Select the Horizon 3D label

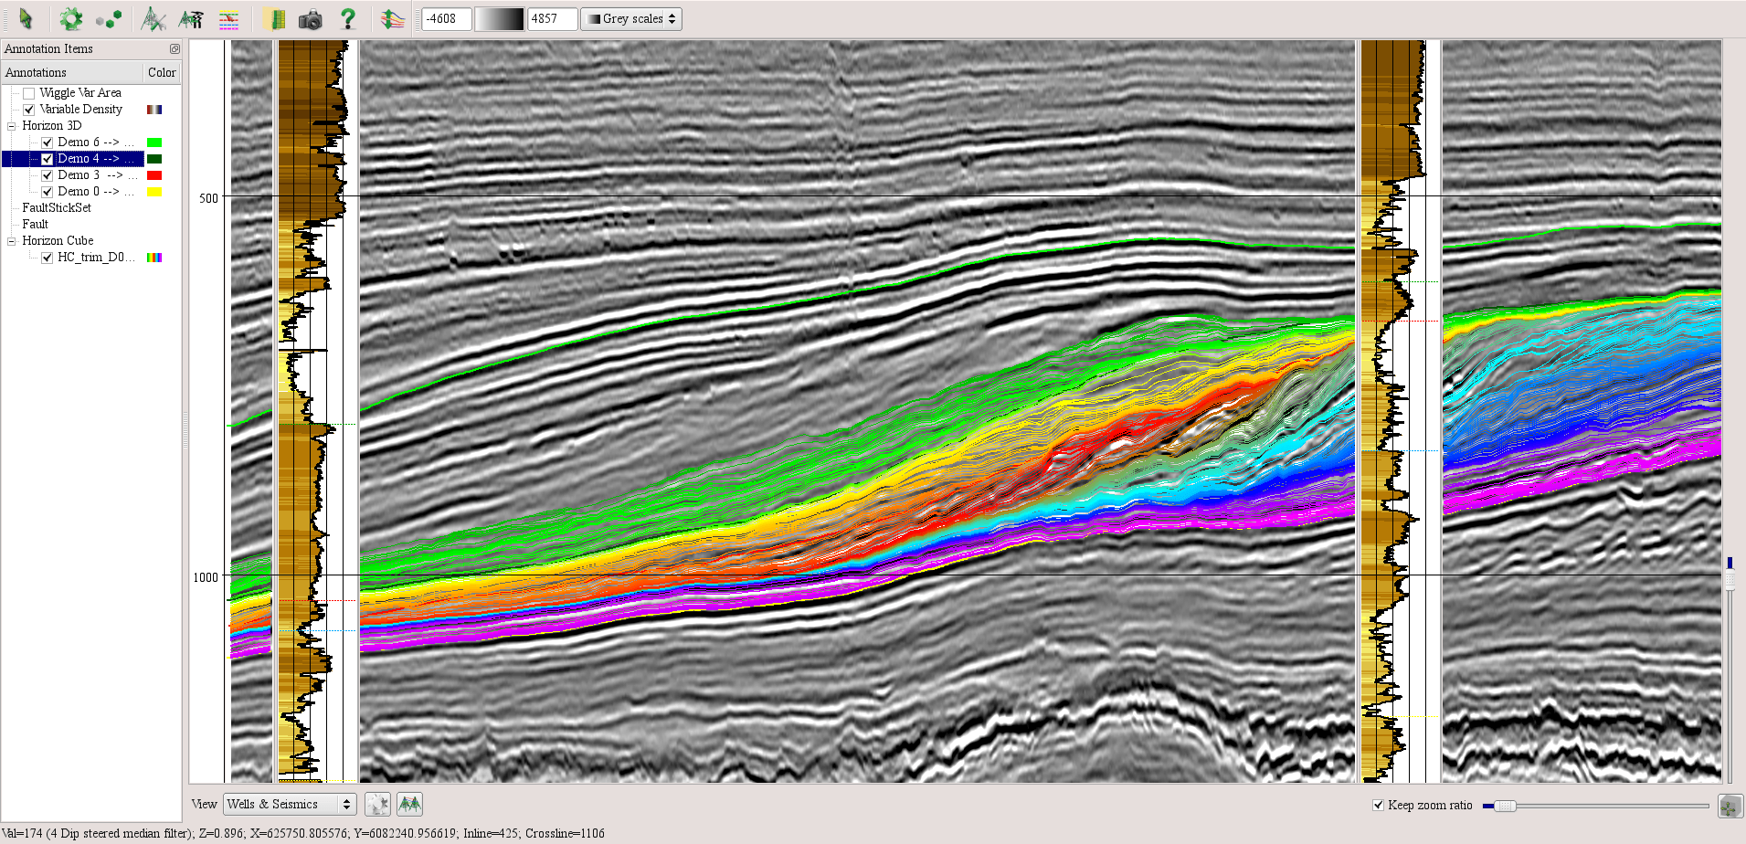52,126
